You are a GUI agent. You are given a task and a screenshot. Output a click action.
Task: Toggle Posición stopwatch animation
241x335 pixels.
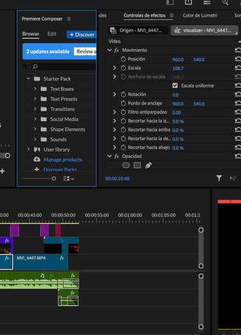[123, 59]
